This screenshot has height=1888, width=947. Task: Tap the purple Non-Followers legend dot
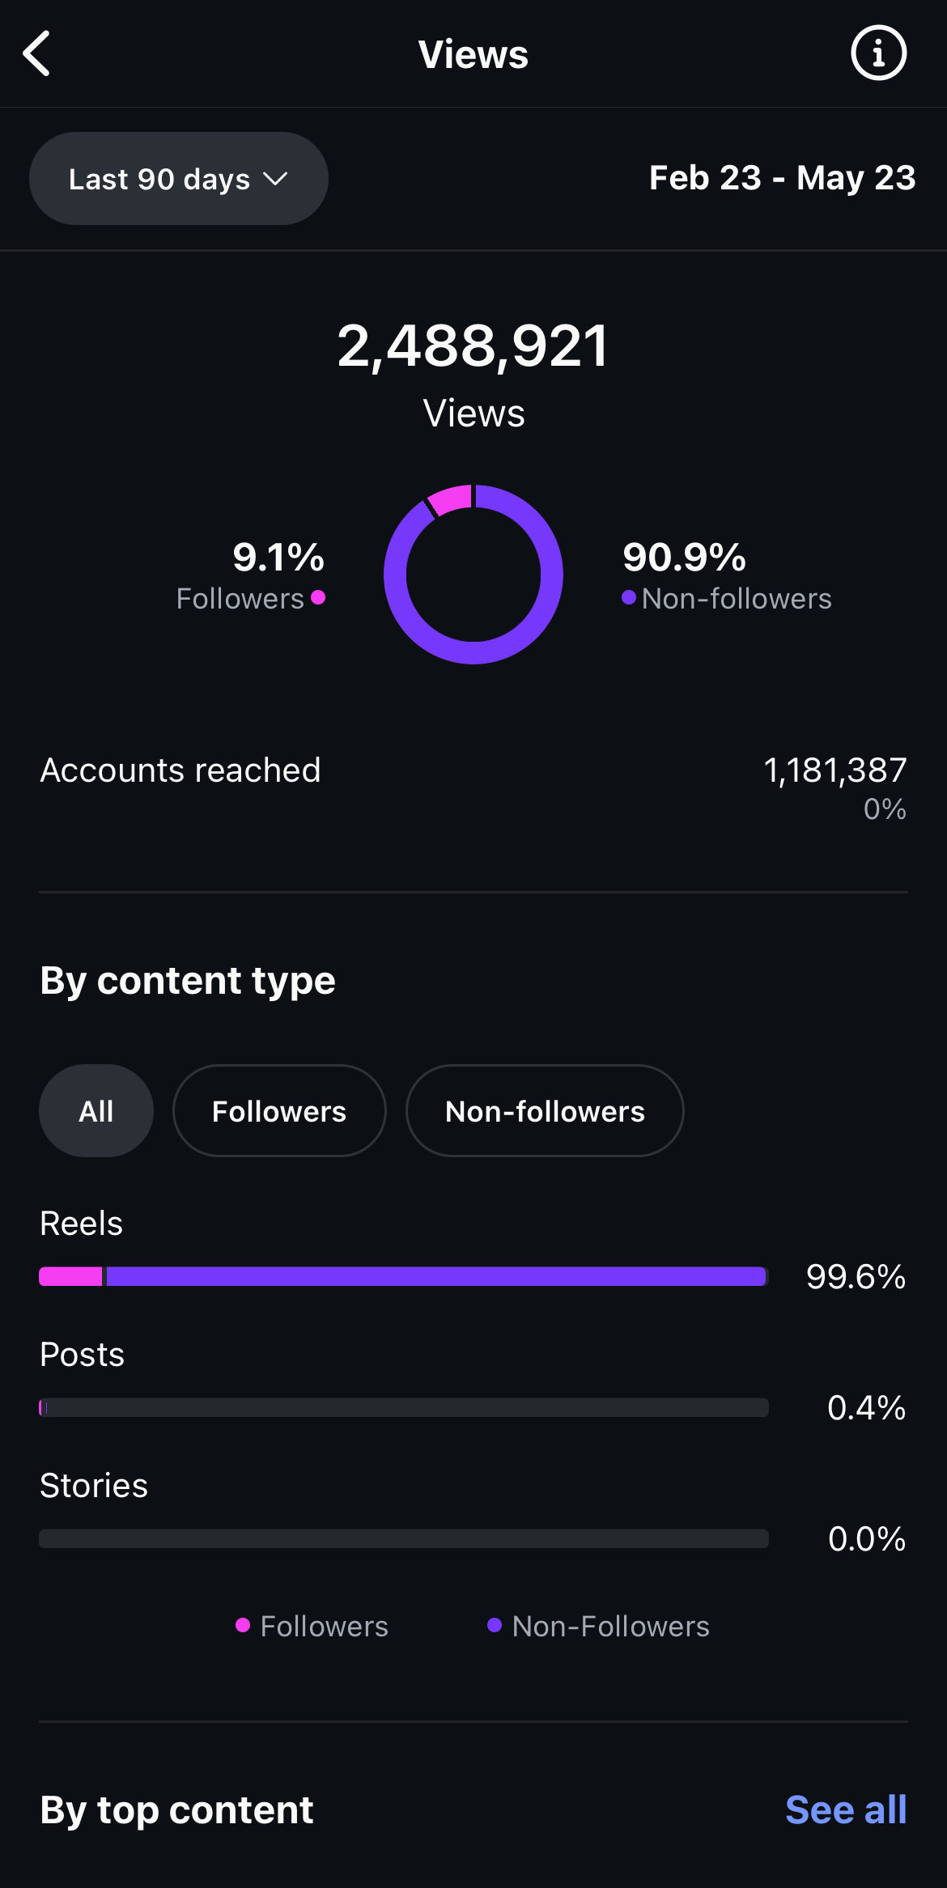coord(495,1625)
